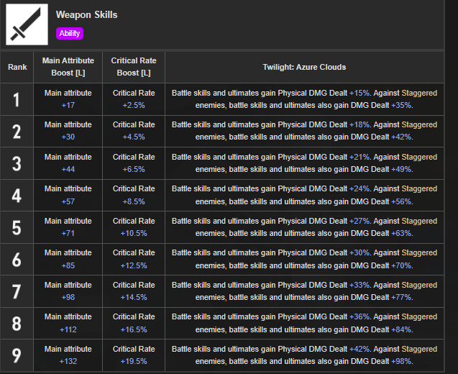Click the Physical DMG Dealt +24% description
The height and width of the screenshot is (374, 458).
click(x=304, y=195)
